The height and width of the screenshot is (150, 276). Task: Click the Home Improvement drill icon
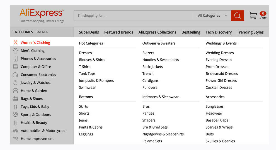tap(15, 139)
